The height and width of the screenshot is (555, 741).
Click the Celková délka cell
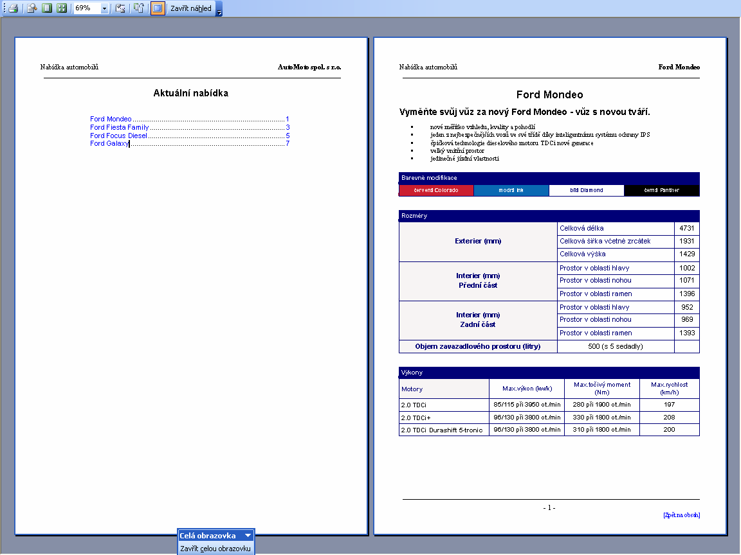[x=616, y=229]
